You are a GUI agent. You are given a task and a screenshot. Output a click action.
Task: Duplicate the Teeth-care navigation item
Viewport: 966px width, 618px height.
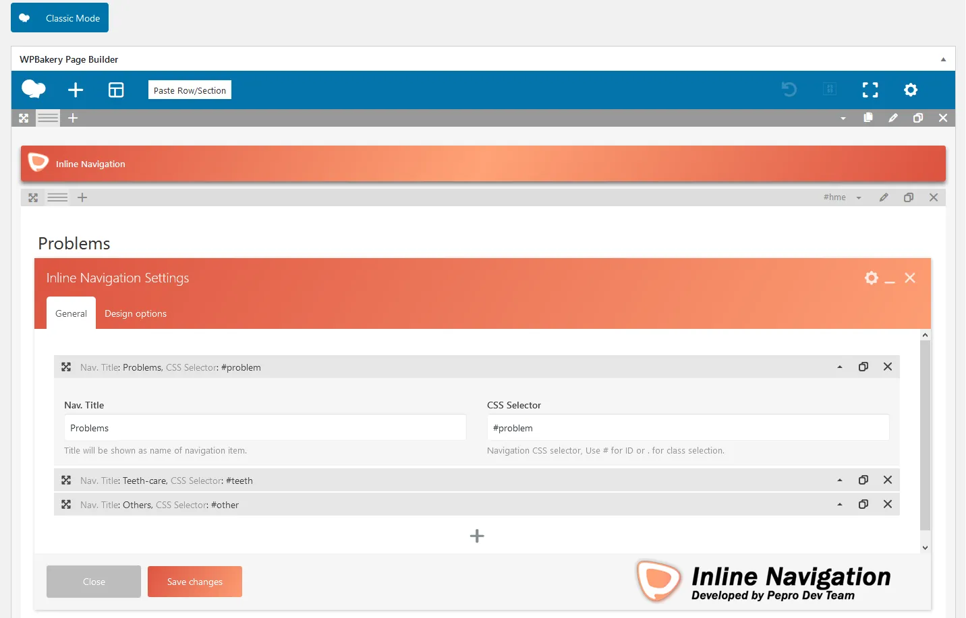point(863,480)
